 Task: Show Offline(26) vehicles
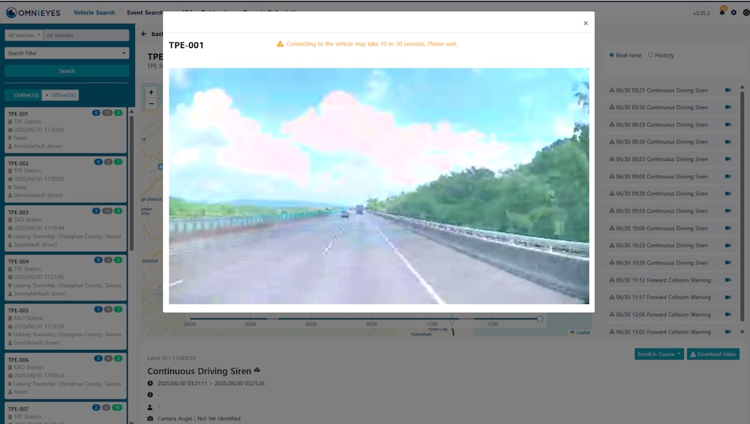[x=60, y=95]
